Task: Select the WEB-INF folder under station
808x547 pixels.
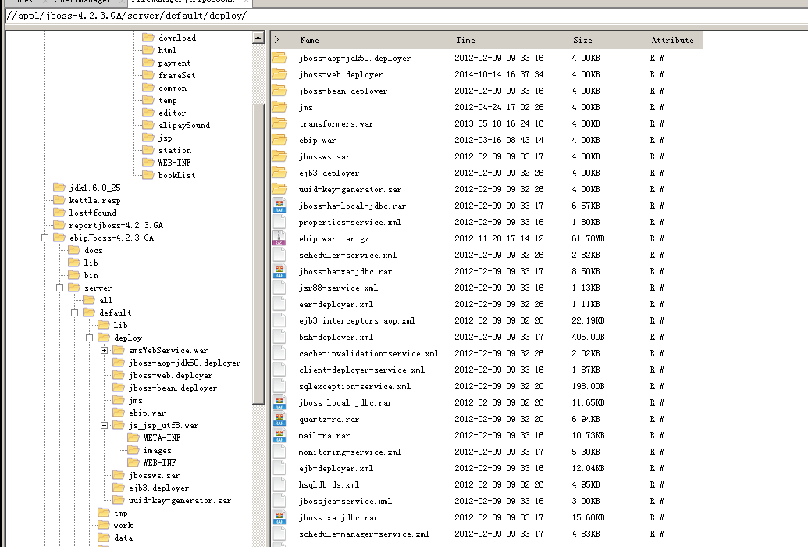Action: coord(174,163)
